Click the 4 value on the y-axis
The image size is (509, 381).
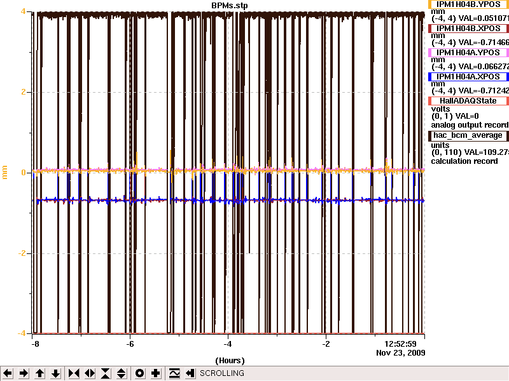pyautogui.click(x=23, y=11)
